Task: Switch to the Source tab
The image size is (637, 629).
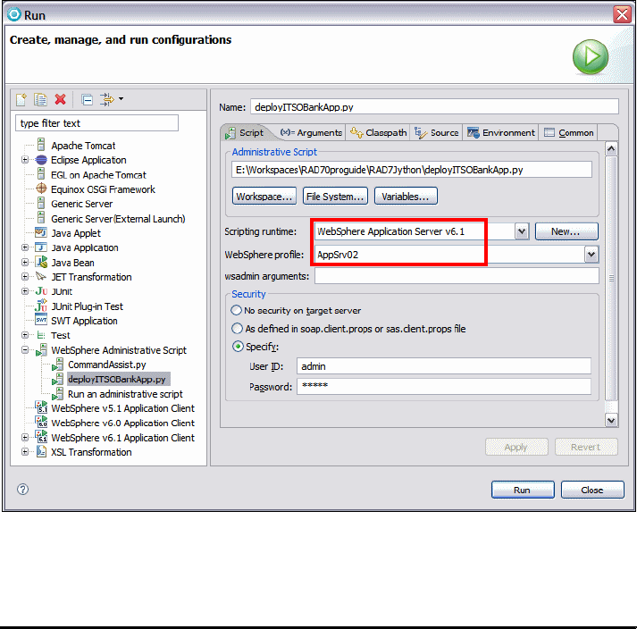Action: click(436, 132)
